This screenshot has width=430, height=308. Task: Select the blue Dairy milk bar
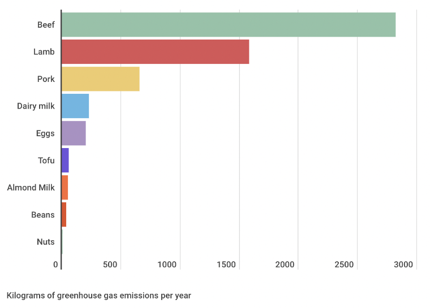pos(75,106)
